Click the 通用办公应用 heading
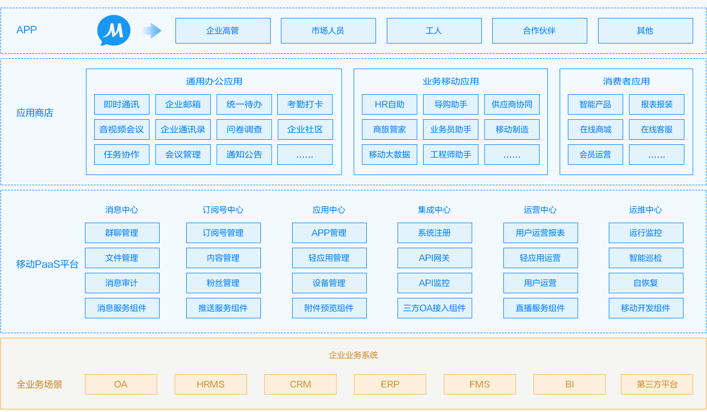This screenshot has height=412, width=707. pyautogui.click(x=214, y=81)
